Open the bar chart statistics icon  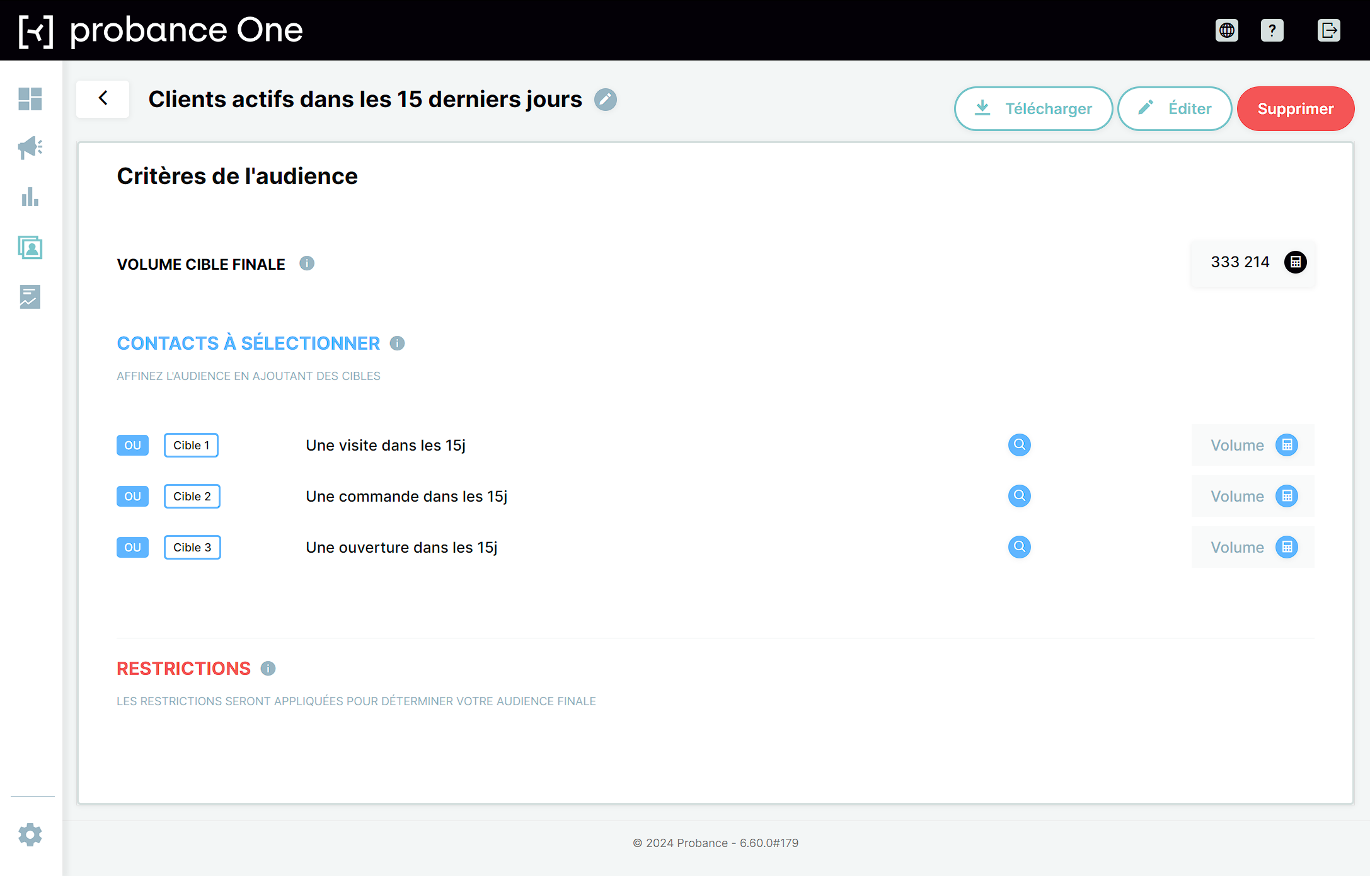[x=30, y=197]
